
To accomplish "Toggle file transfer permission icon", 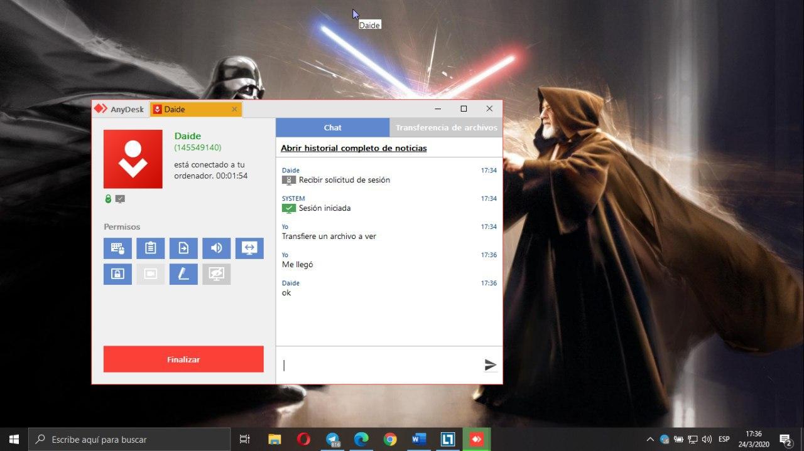I will pyautogui.click(x=183, y=248).
